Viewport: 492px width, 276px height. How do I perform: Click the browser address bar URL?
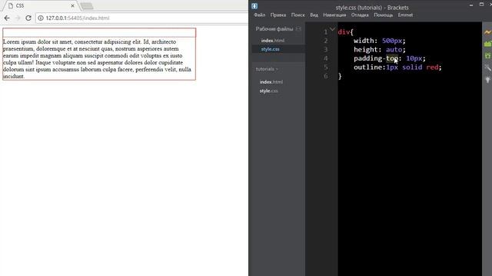point(78,18)
